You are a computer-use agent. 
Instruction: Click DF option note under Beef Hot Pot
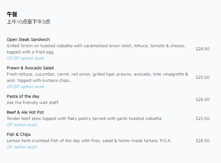[22, 125]
